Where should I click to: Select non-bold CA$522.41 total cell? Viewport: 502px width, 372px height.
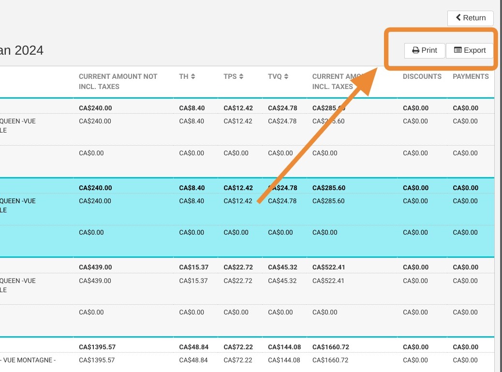point(328,281)
